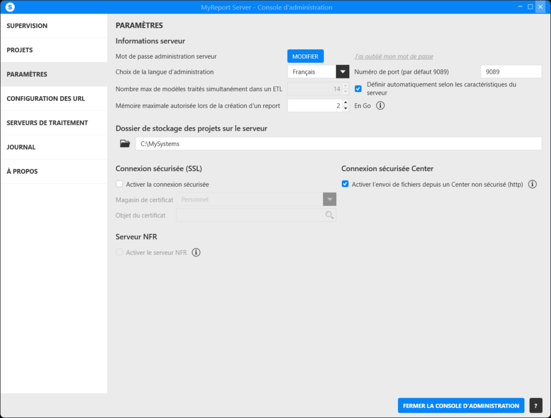The height and width of the screenshot is (418, 551).
Task: Click info icon beside Center non sécurisé option
Action: [532, 184]
